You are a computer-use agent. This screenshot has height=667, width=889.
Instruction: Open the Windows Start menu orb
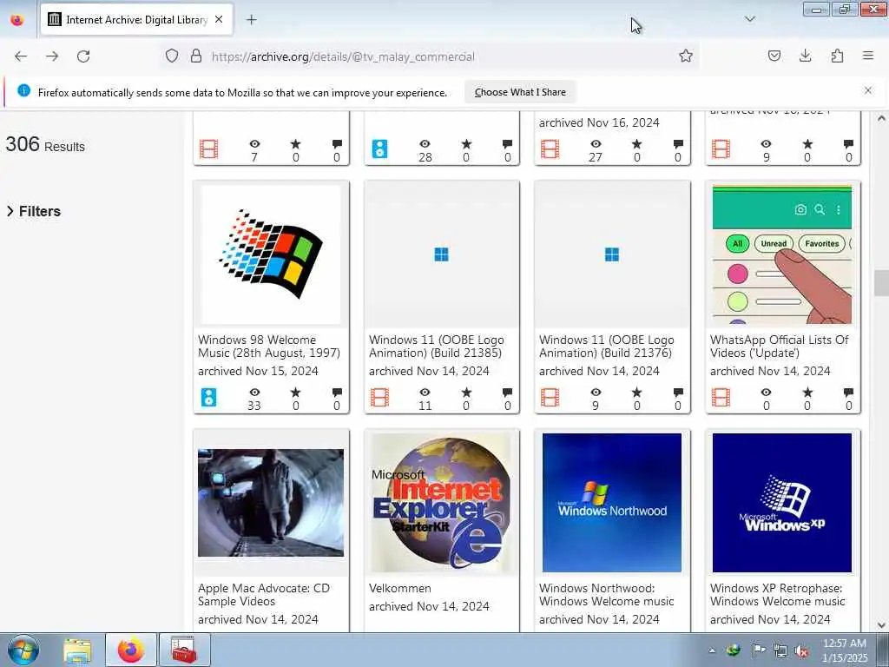pyautogui.click(x=23, y=650)
